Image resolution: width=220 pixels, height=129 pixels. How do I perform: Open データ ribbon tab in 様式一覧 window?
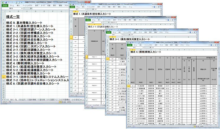click(x=43, y=6)
